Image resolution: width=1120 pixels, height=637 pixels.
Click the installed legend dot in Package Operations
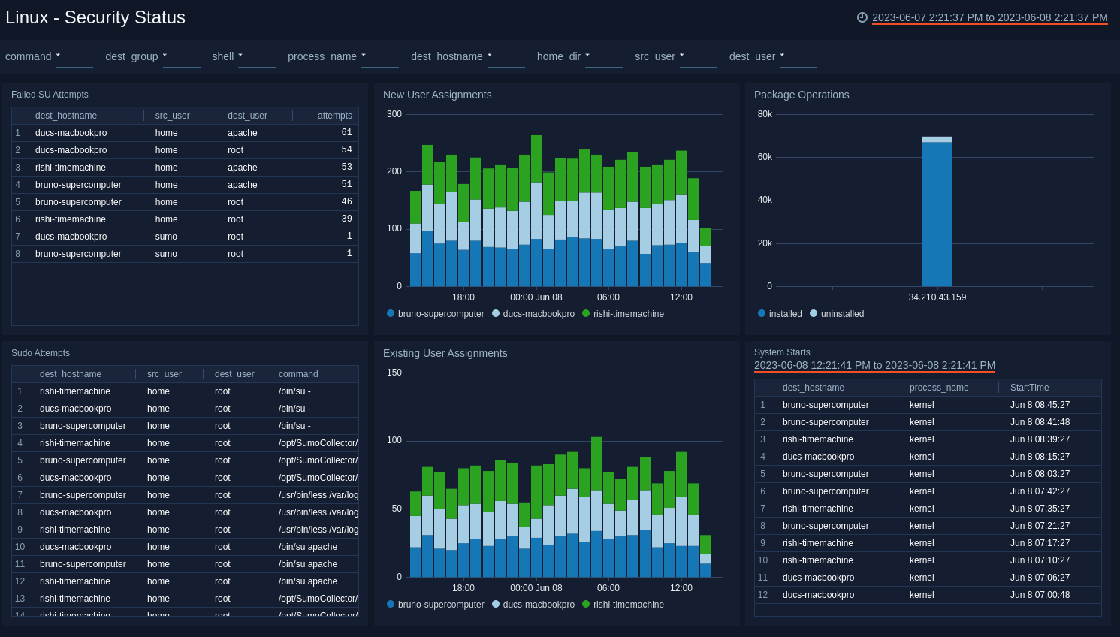pyautogui.click(x=761, y=314)
